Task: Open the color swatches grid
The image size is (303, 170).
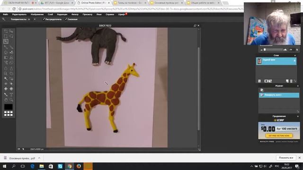Action: (9, 113)
